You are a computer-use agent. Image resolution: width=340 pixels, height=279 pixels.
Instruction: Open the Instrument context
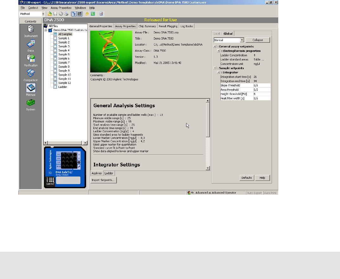click(31, 31)
